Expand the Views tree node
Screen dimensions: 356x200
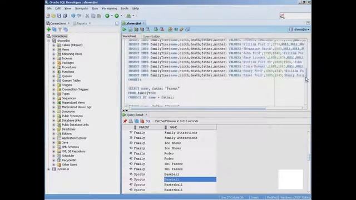click(54, 49)
